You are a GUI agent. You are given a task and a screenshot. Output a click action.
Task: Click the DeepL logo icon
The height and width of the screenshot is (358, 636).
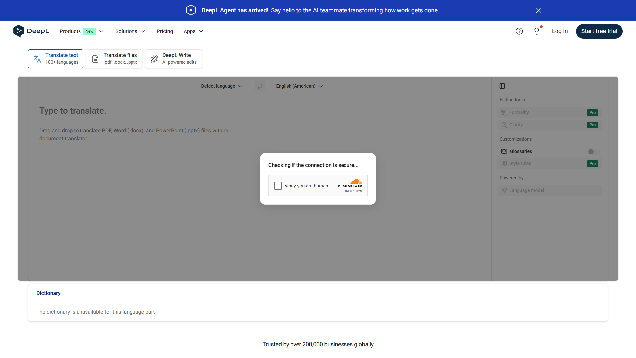tap(19, 31)
